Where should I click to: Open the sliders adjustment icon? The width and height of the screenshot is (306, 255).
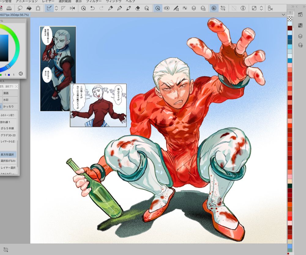[x=185, y=8]
